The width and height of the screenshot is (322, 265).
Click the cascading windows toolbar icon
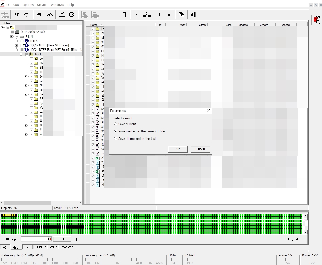tap(181, 15)
